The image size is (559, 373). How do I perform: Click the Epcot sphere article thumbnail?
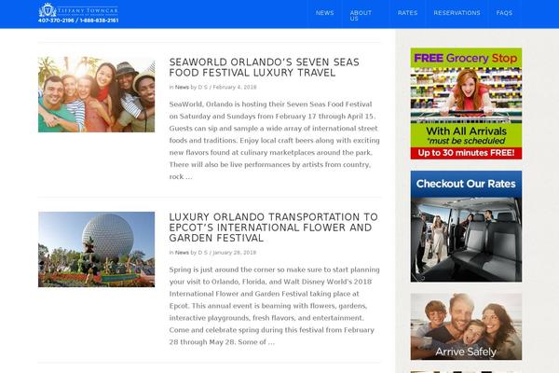click(x=97, y=250)
